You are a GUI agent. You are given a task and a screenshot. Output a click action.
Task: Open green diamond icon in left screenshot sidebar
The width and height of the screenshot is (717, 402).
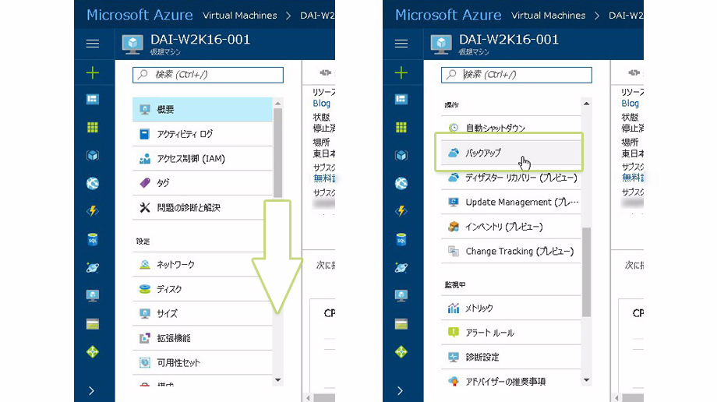[x=93, y=351]
